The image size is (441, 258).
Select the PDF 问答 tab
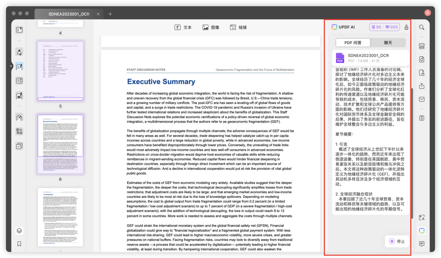(x=352, y=43)
